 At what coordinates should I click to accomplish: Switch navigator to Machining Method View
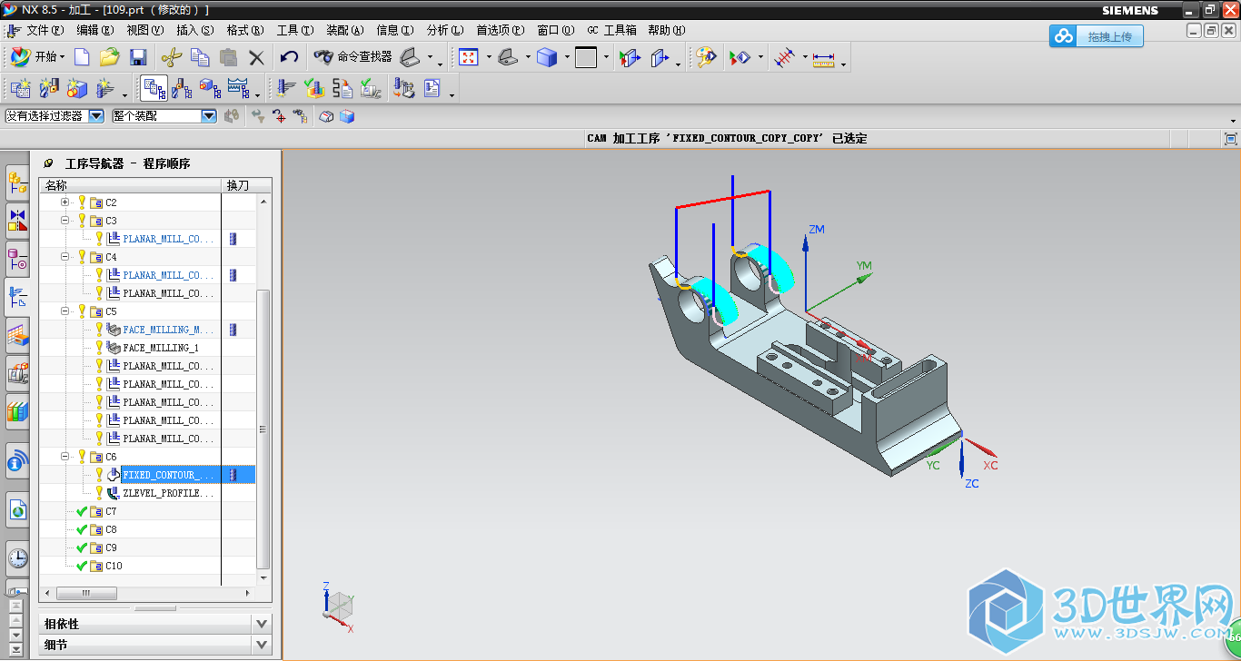pos(239,88)
